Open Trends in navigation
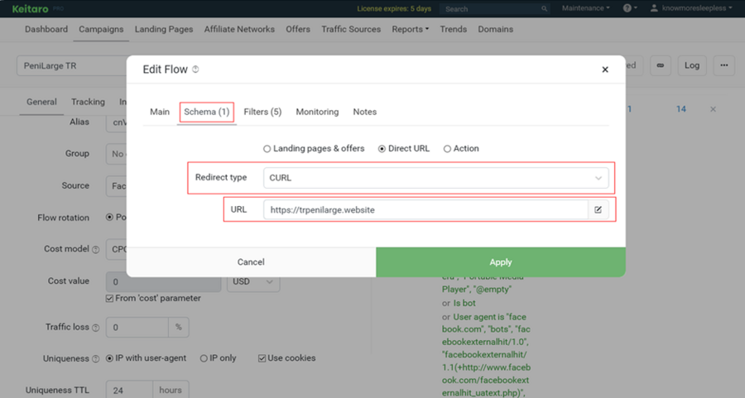Viewport: 745px width, 398px height. tap(454, 30)
